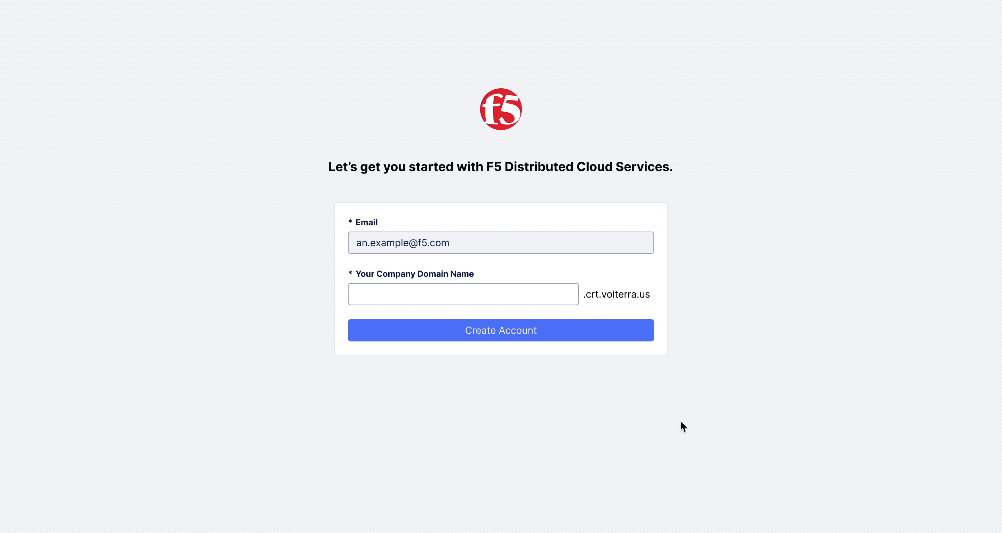Click the Email field label
The height and width of the screenshot is (533, 1002).
click(366, 223)
